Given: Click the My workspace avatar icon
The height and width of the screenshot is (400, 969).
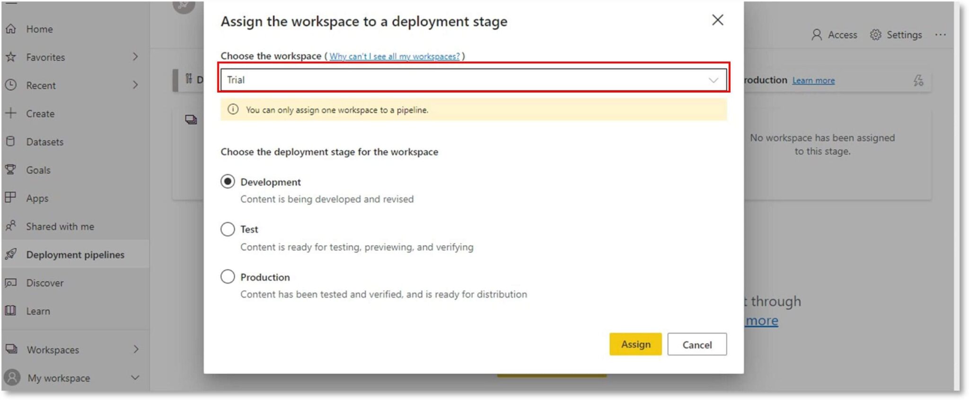Looking at the screenshot, I should pyautogui.click(x=12, y=377).
